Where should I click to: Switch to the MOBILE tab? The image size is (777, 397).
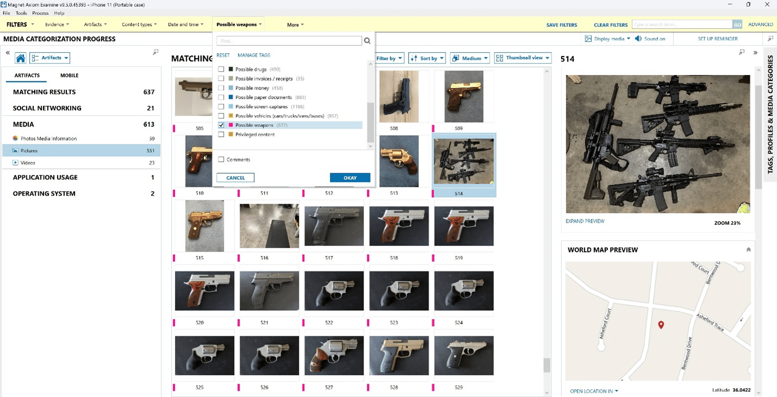(x=69, y=75)
